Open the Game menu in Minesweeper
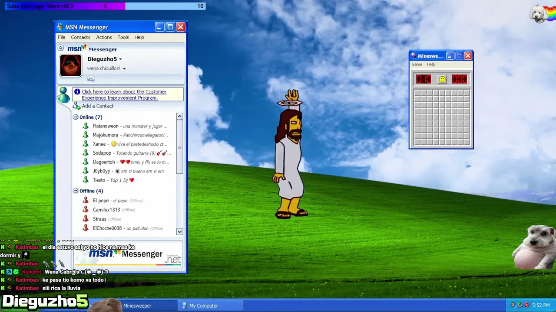Screen dimensions: 556x312 pos(417,65)
